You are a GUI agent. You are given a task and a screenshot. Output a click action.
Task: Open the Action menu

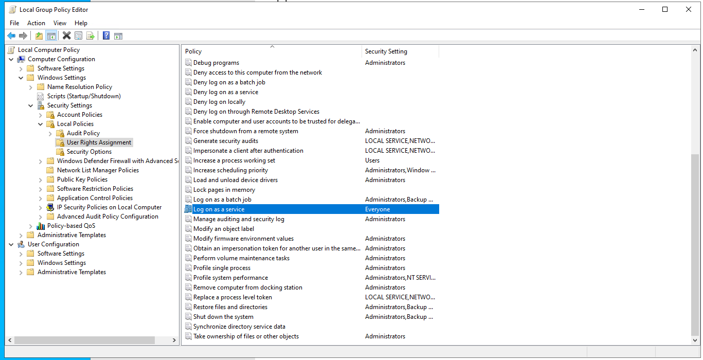[36, 23]
